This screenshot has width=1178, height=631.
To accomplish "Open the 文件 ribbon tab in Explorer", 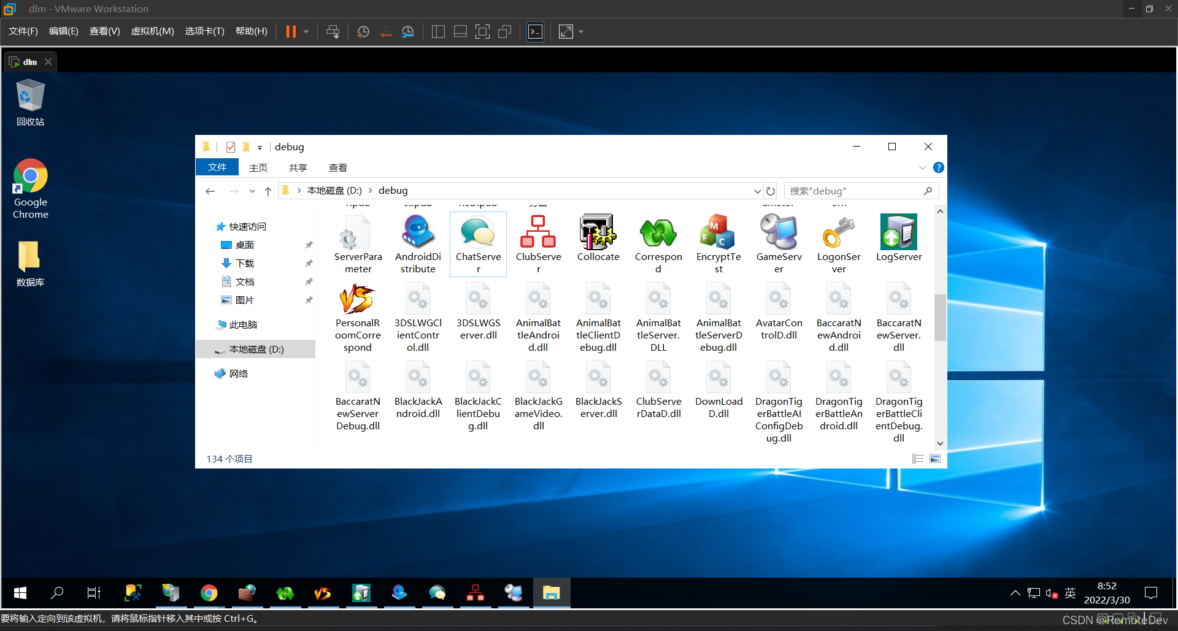I will tap(217, 167).
